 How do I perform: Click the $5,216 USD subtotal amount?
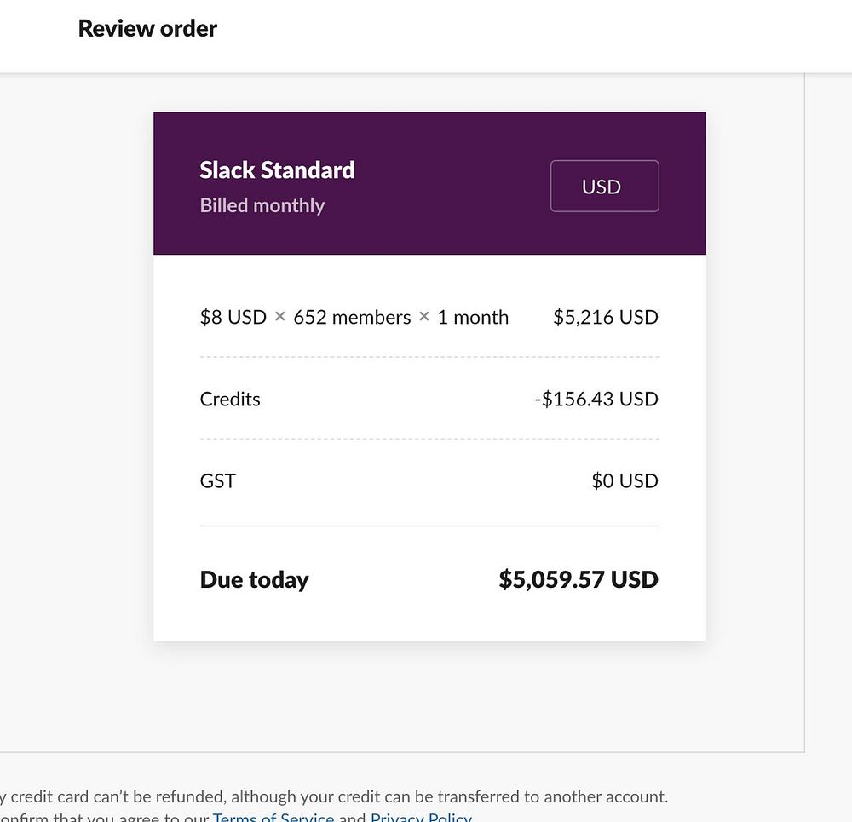[x=605, y=318]
